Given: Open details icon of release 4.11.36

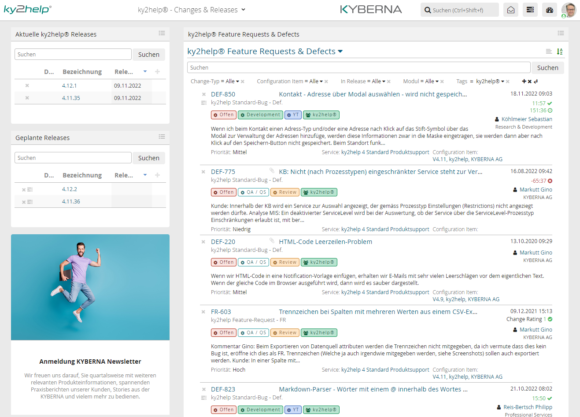Looking at the screenshot, I should pyautogui.click(x=30, y=202).
